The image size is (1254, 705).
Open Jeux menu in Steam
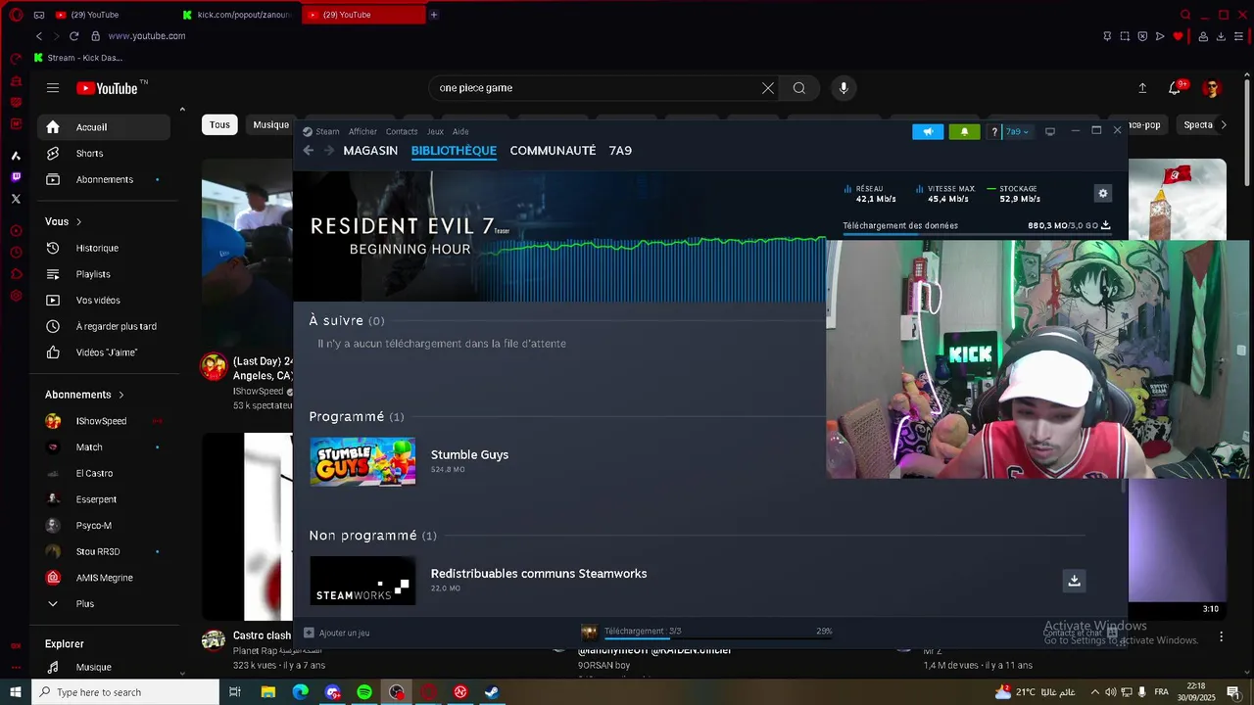pyautogui.click(x=435, y=131)
